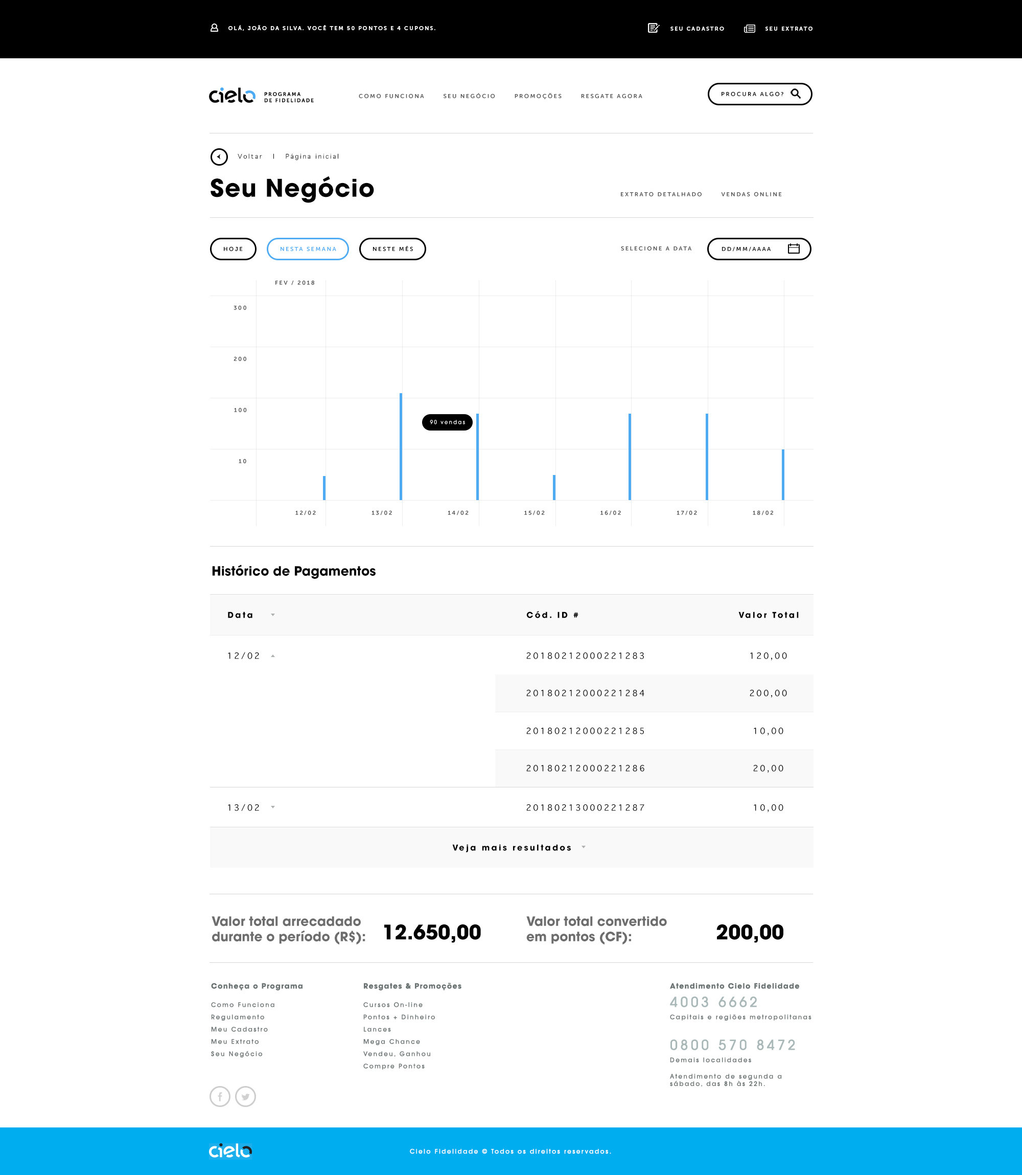Open the Twitter social icon
This screenshot has width=1022, height=1175.
[245, 1096]
